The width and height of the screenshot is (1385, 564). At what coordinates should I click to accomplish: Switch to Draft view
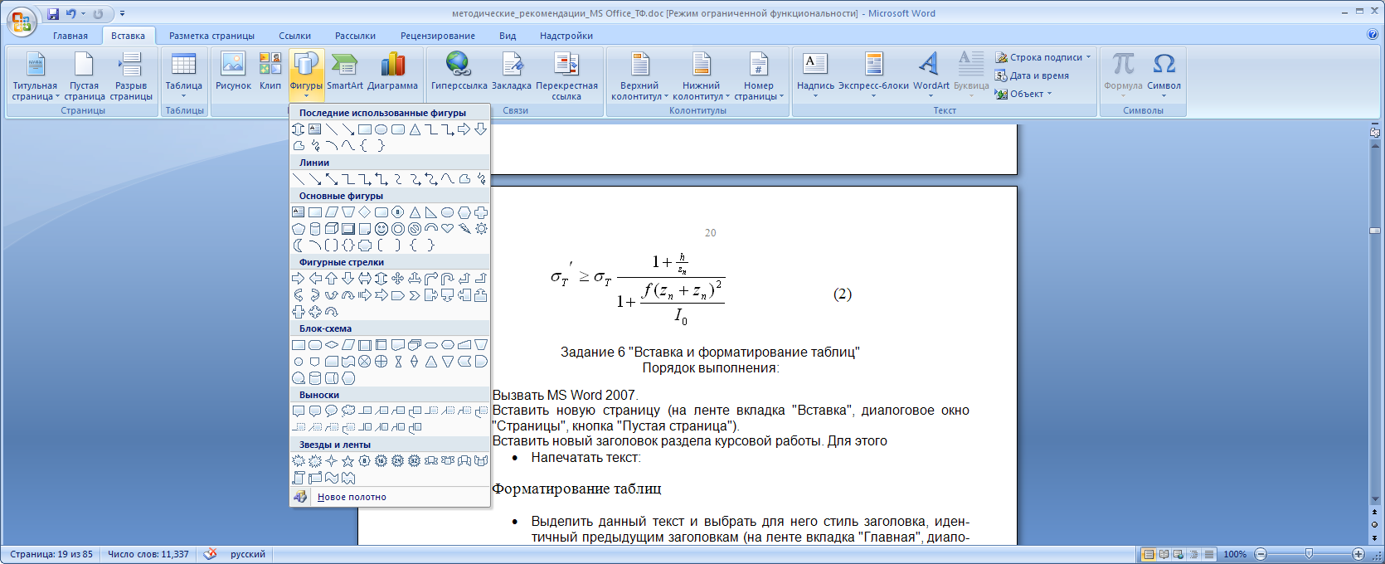pos(1208,554)
